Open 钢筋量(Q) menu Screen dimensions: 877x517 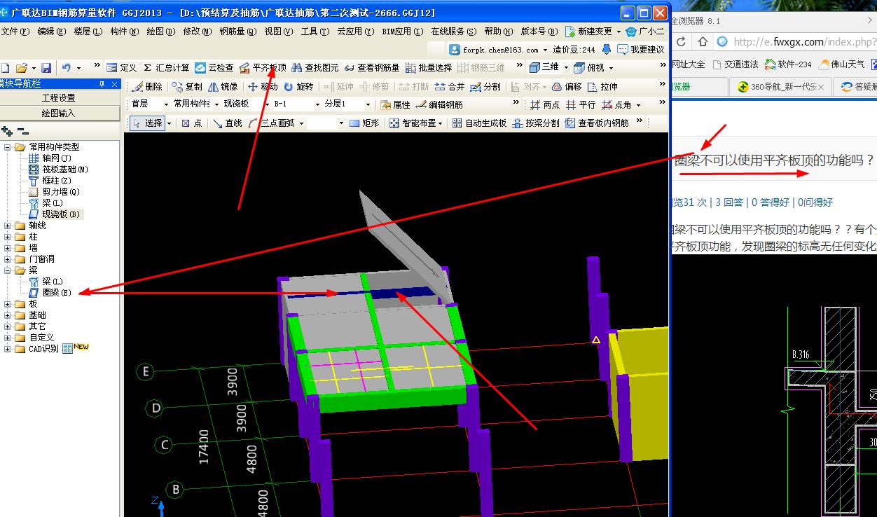(238, 32)
